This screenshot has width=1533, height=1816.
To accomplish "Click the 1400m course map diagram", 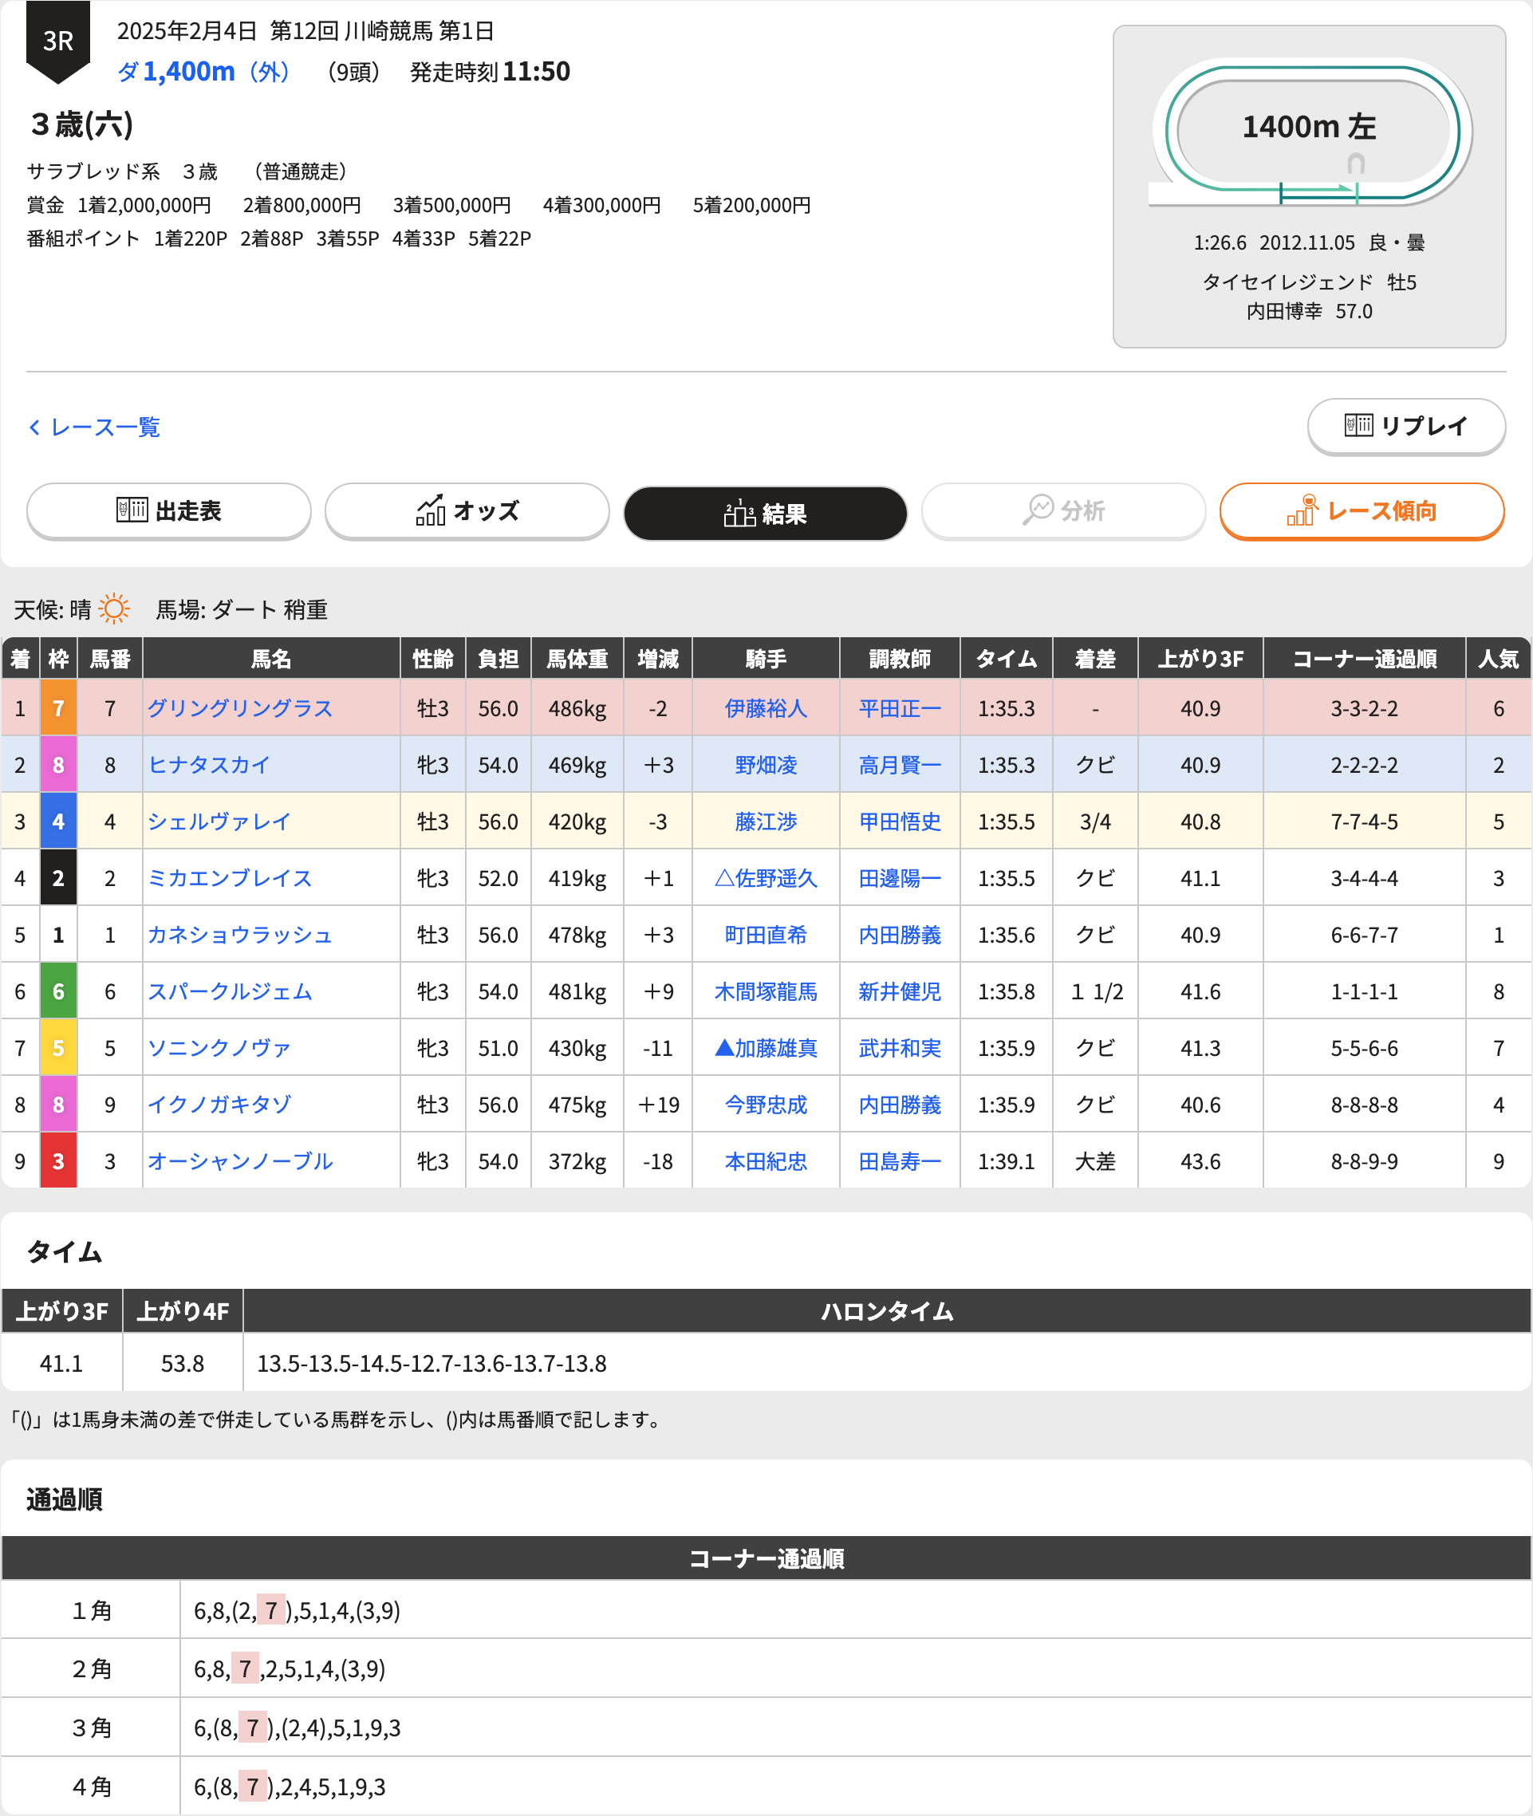I will 1310,132.
